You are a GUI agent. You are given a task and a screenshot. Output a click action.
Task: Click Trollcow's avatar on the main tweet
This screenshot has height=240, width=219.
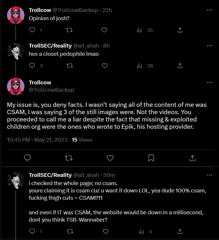(15, 86)
